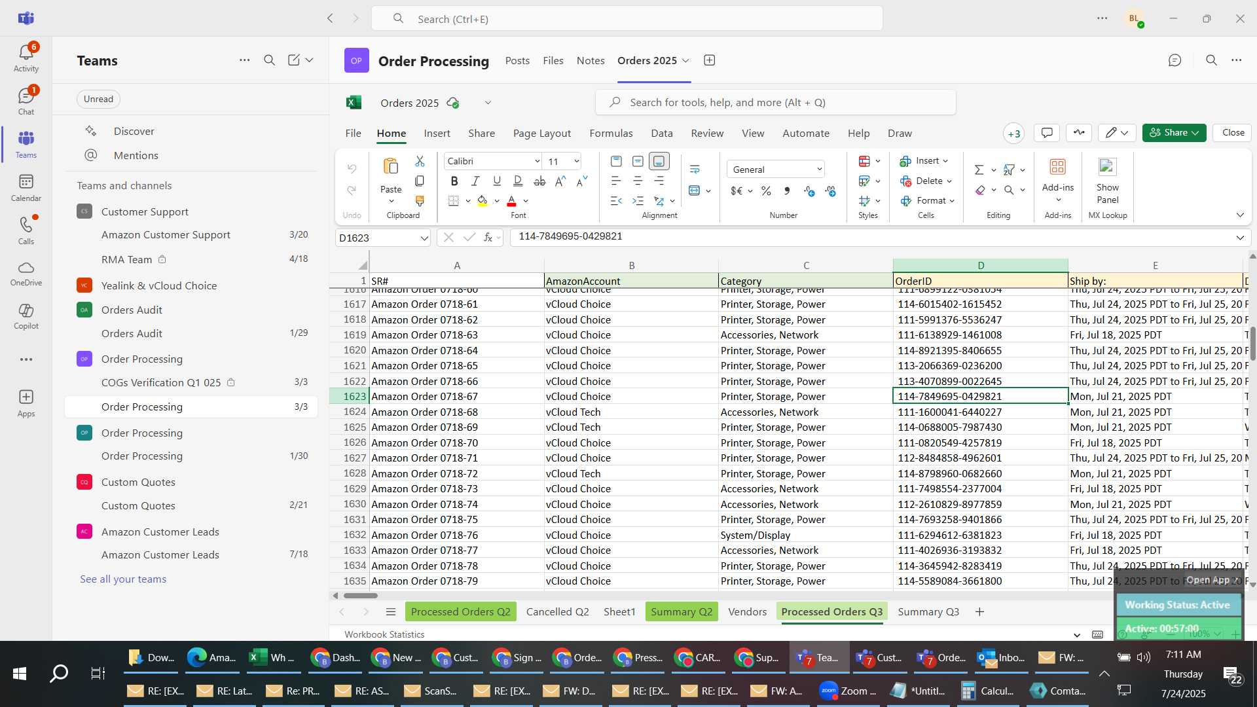
Task: Click the insert function fx icon
Action: click(488, 238)
